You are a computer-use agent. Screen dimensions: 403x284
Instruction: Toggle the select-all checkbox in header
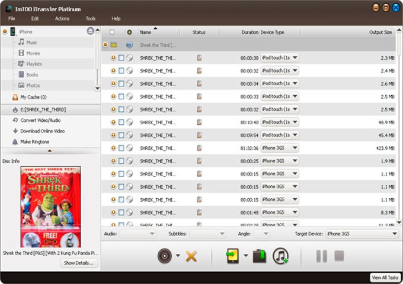click(x=112, y=32)
